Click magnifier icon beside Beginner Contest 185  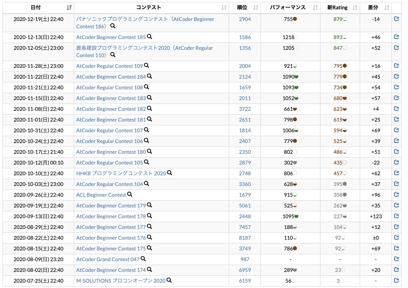[149, 37]
